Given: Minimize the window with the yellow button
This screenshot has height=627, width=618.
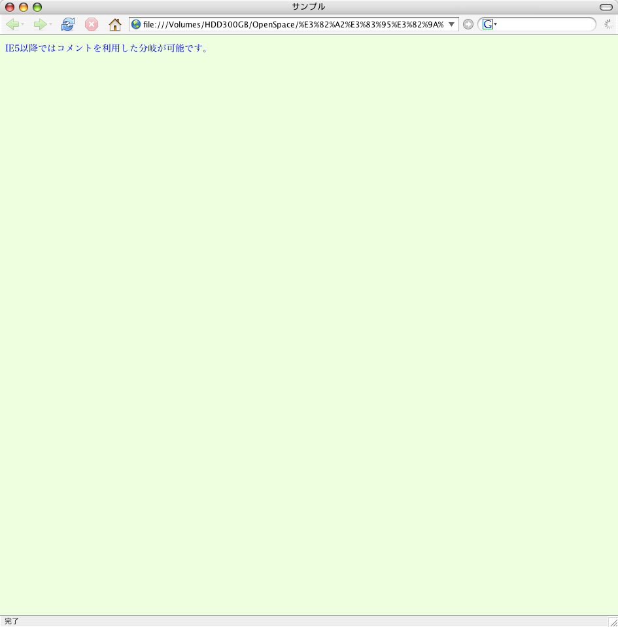Looking at the screenshot, I should pos(24,7).
